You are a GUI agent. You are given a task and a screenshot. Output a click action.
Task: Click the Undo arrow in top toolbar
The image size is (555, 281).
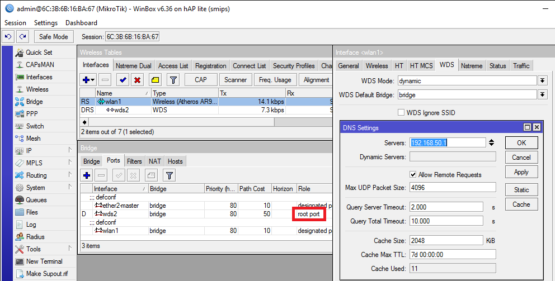8,37
